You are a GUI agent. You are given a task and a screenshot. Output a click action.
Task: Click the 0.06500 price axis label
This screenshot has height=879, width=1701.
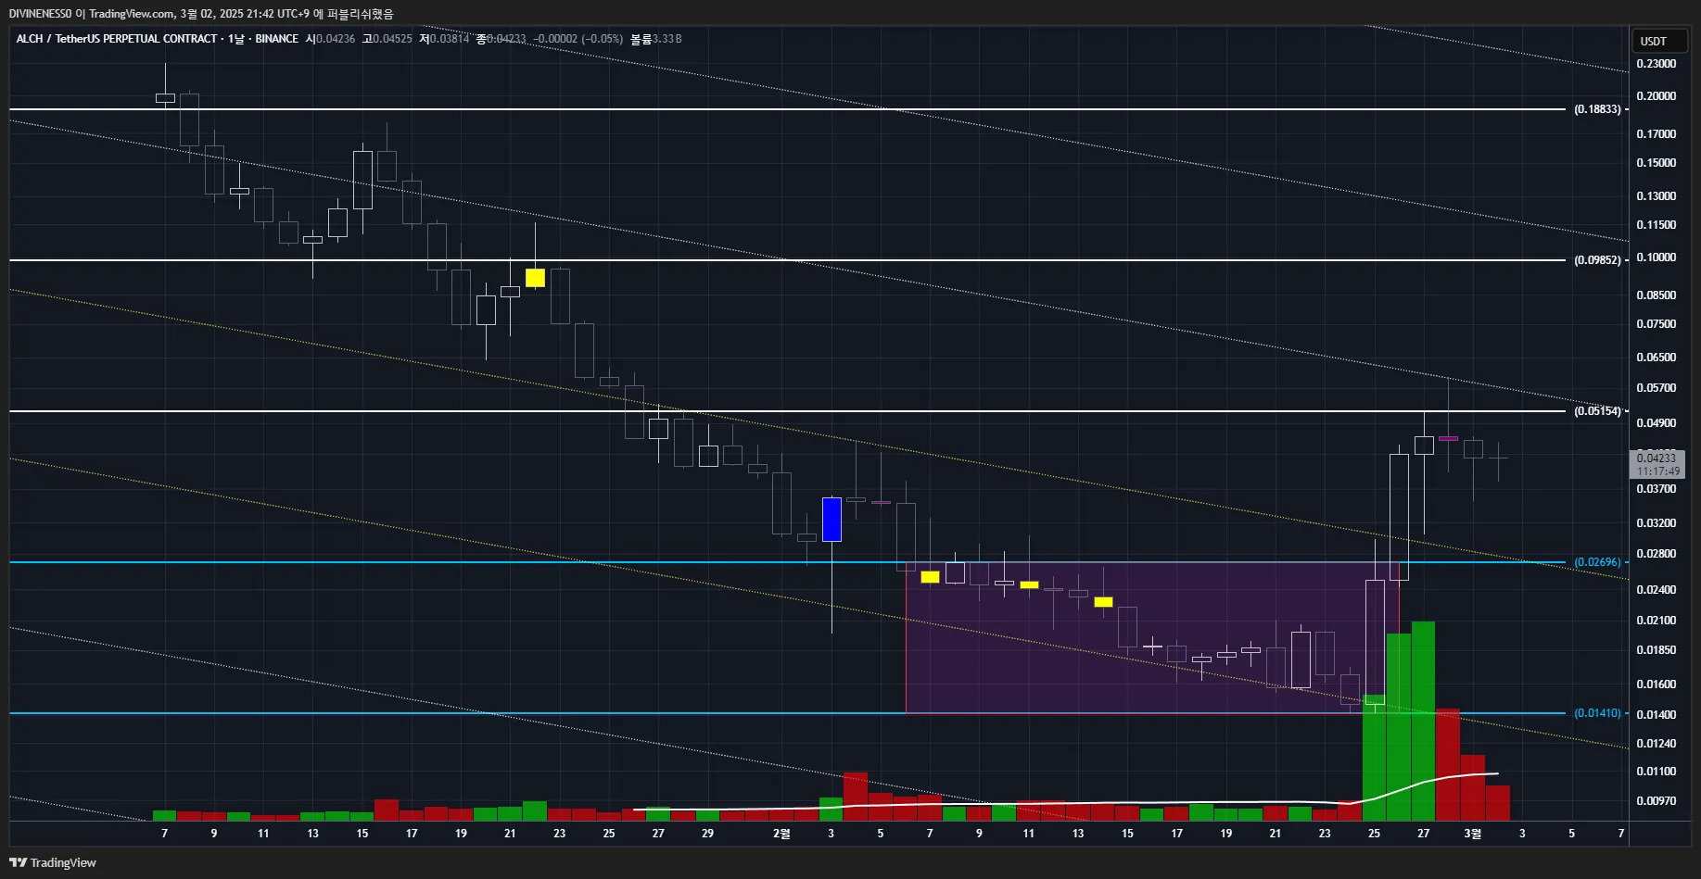point(1656,358)
